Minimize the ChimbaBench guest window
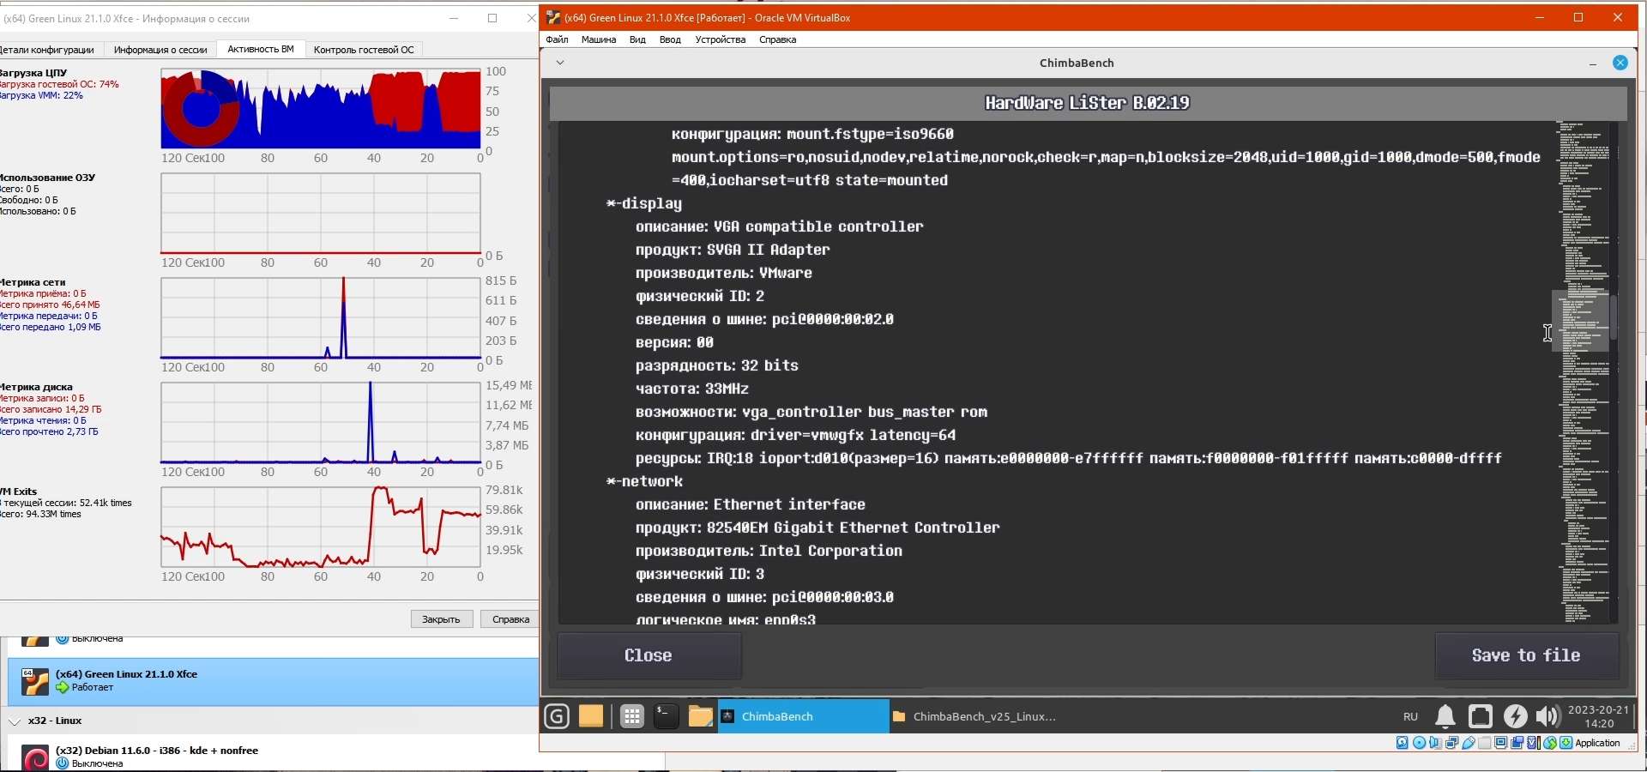 click(x=1593, y=63)
